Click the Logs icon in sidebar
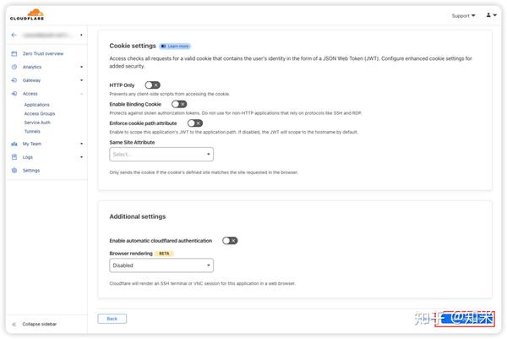This screenshot has width=507, height=339. tap(14, 156)
